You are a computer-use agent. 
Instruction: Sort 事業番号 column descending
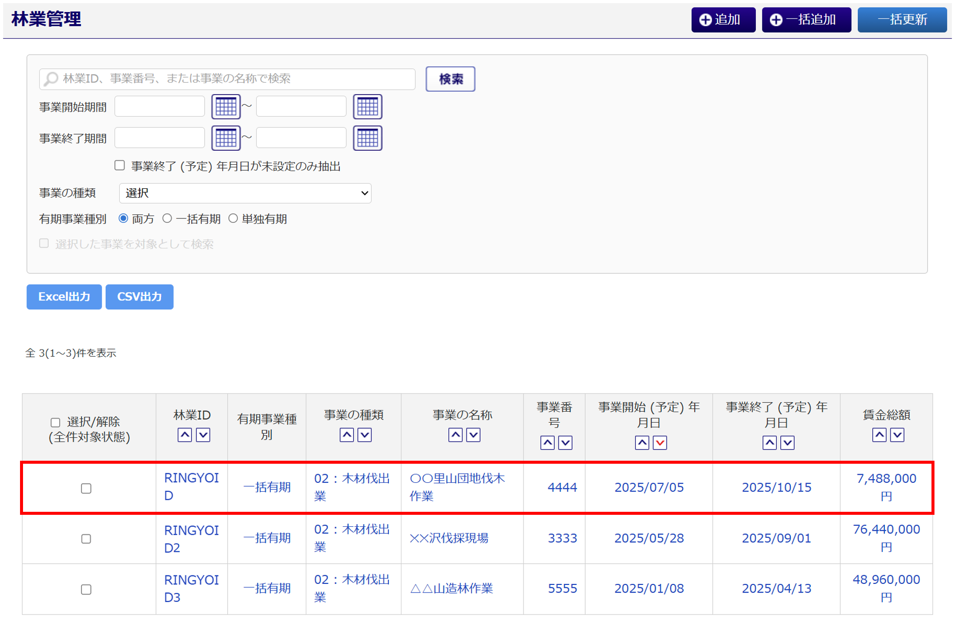[x=565, y=443]
